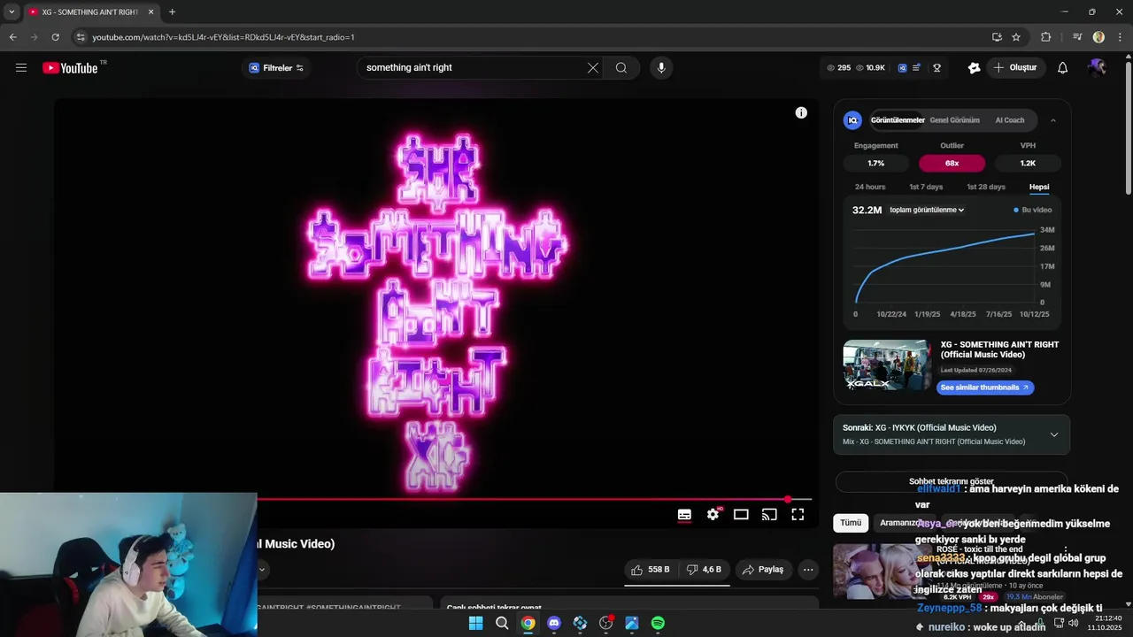Toggle theater mode on player

[x=741, y=514]
